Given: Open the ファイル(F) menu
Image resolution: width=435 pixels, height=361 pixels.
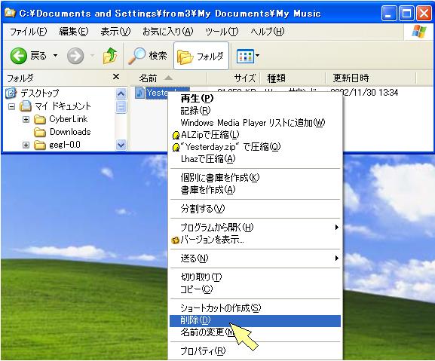Looking at the screenshot, I should (29, 32).
